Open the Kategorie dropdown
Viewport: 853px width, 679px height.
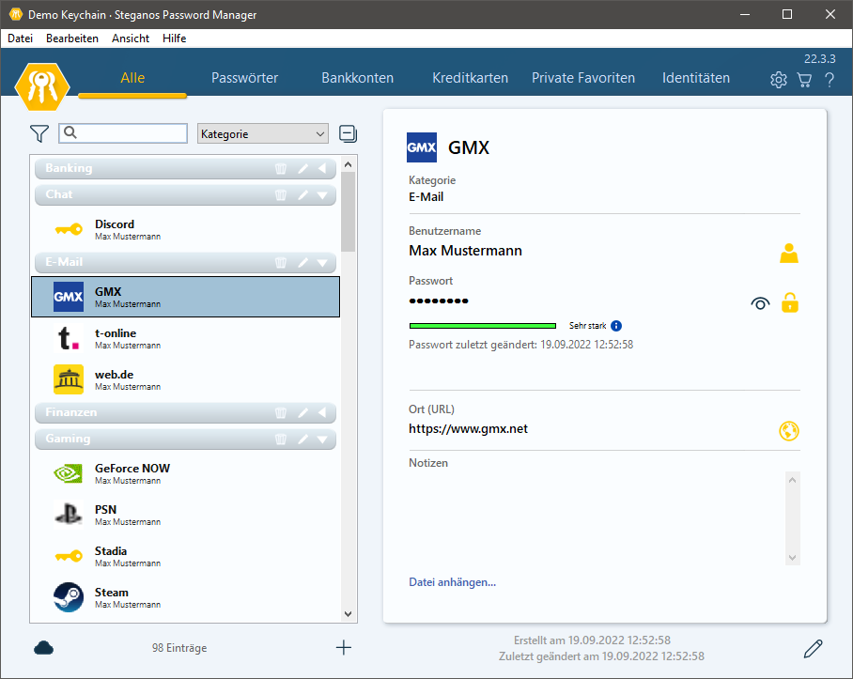click(x=263, y=133)
